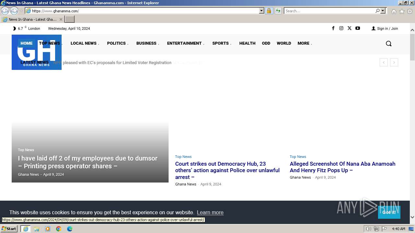
Task: Open the NPP pleased with EC's proposals headline
Action: pyautogui.click(x=112, y=63)
